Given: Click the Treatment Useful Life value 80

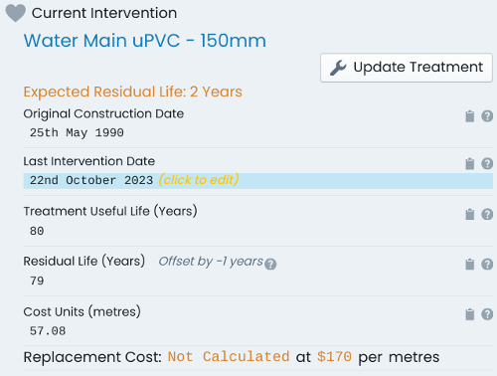Looking at the screenshot, I should [x=37, y=231].
